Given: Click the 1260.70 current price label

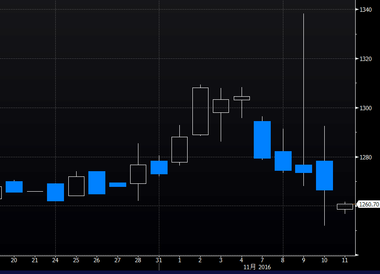Looking at the screenshot, I should (x=368, y=204).
